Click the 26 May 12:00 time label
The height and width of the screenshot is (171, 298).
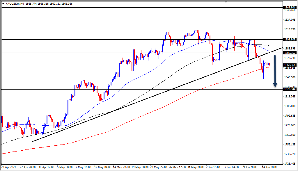click(177, 167)
